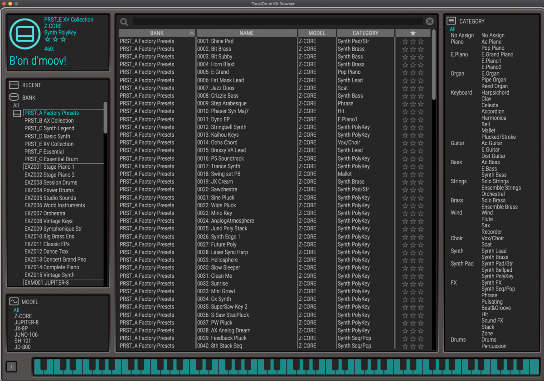The image size is (544, 381).
Task: Filter by the Percussion category
Action: (494, 346)
